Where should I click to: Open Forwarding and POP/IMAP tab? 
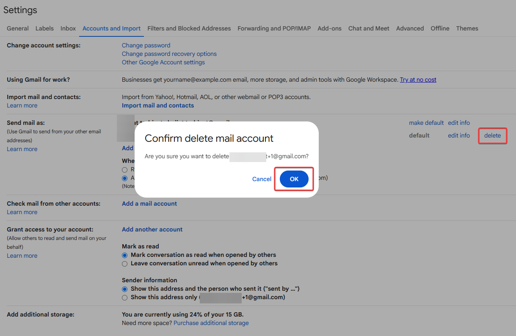pos(274,28)
